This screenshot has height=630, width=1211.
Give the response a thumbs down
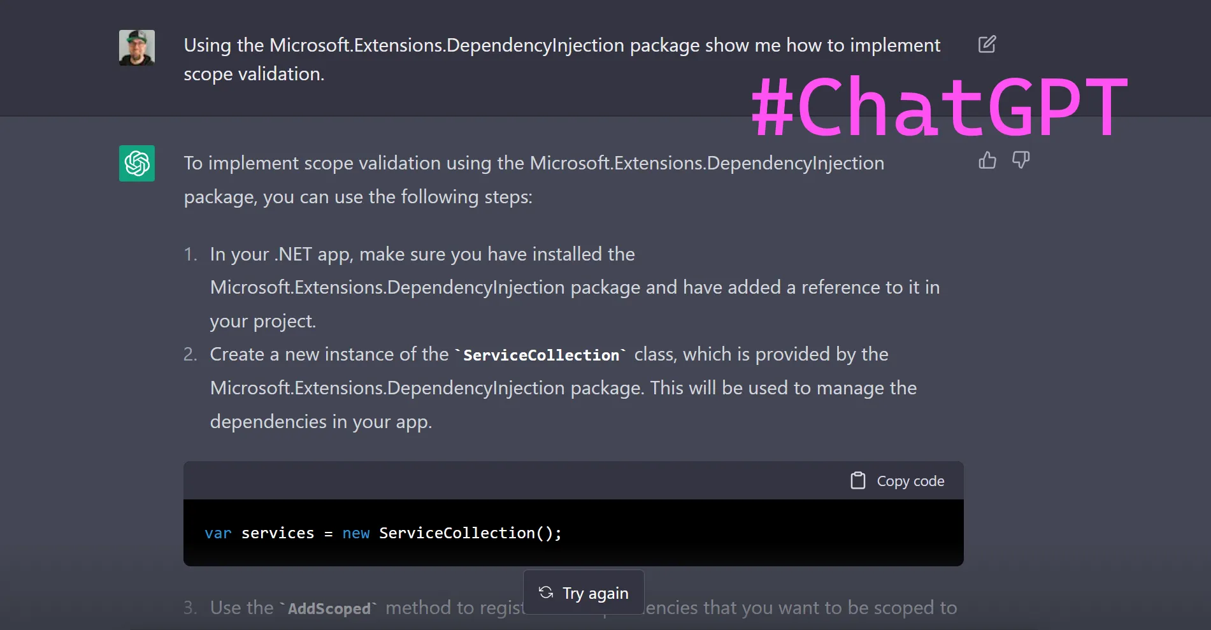[x=1021, y=161]
